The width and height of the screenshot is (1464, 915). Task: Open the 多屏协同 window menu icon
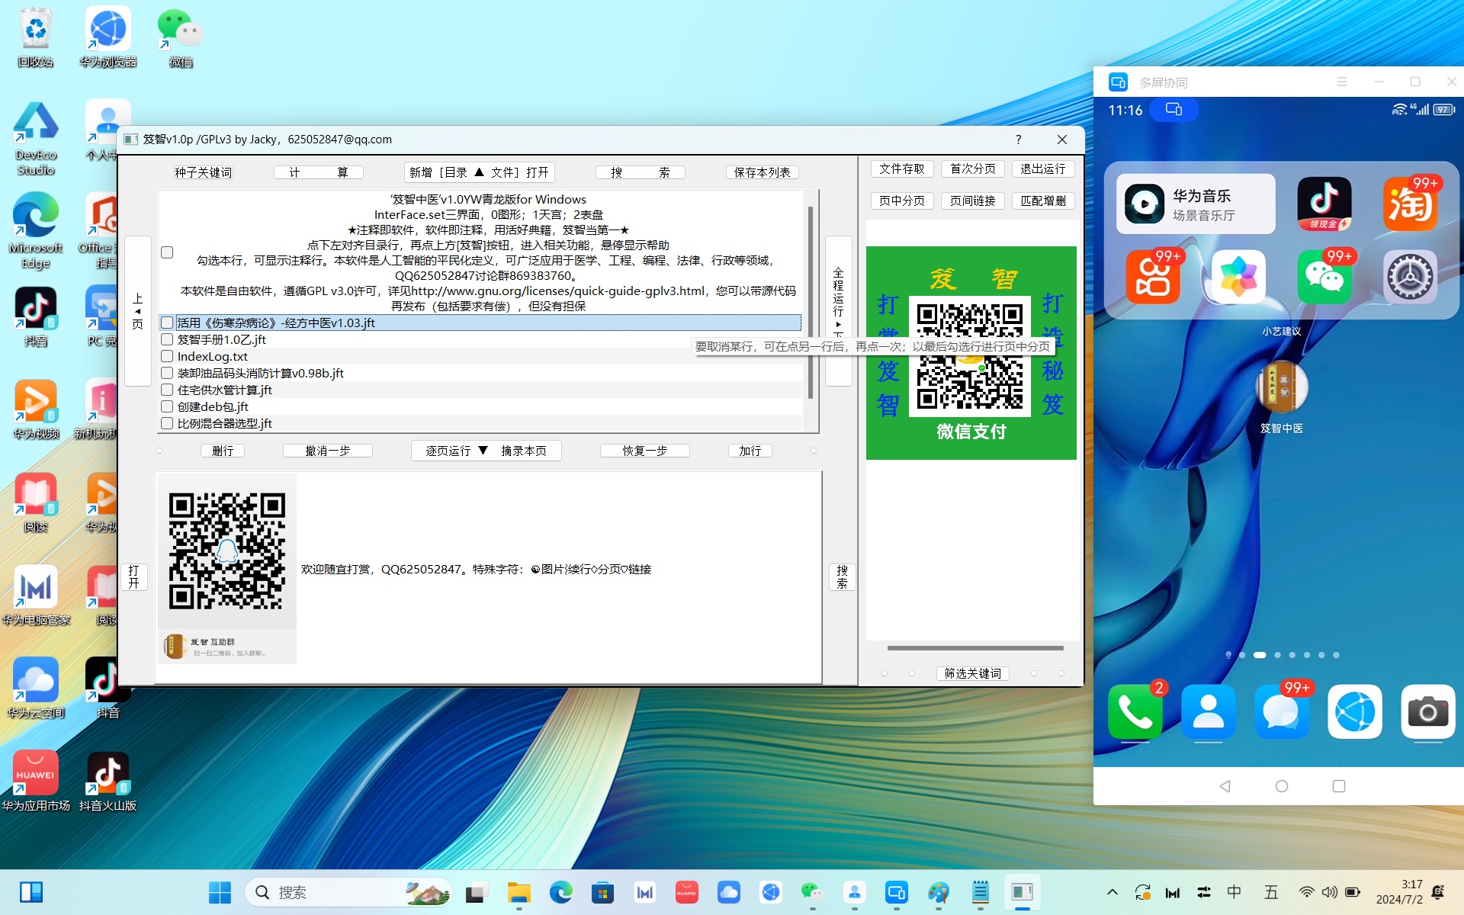(1342, 82)
